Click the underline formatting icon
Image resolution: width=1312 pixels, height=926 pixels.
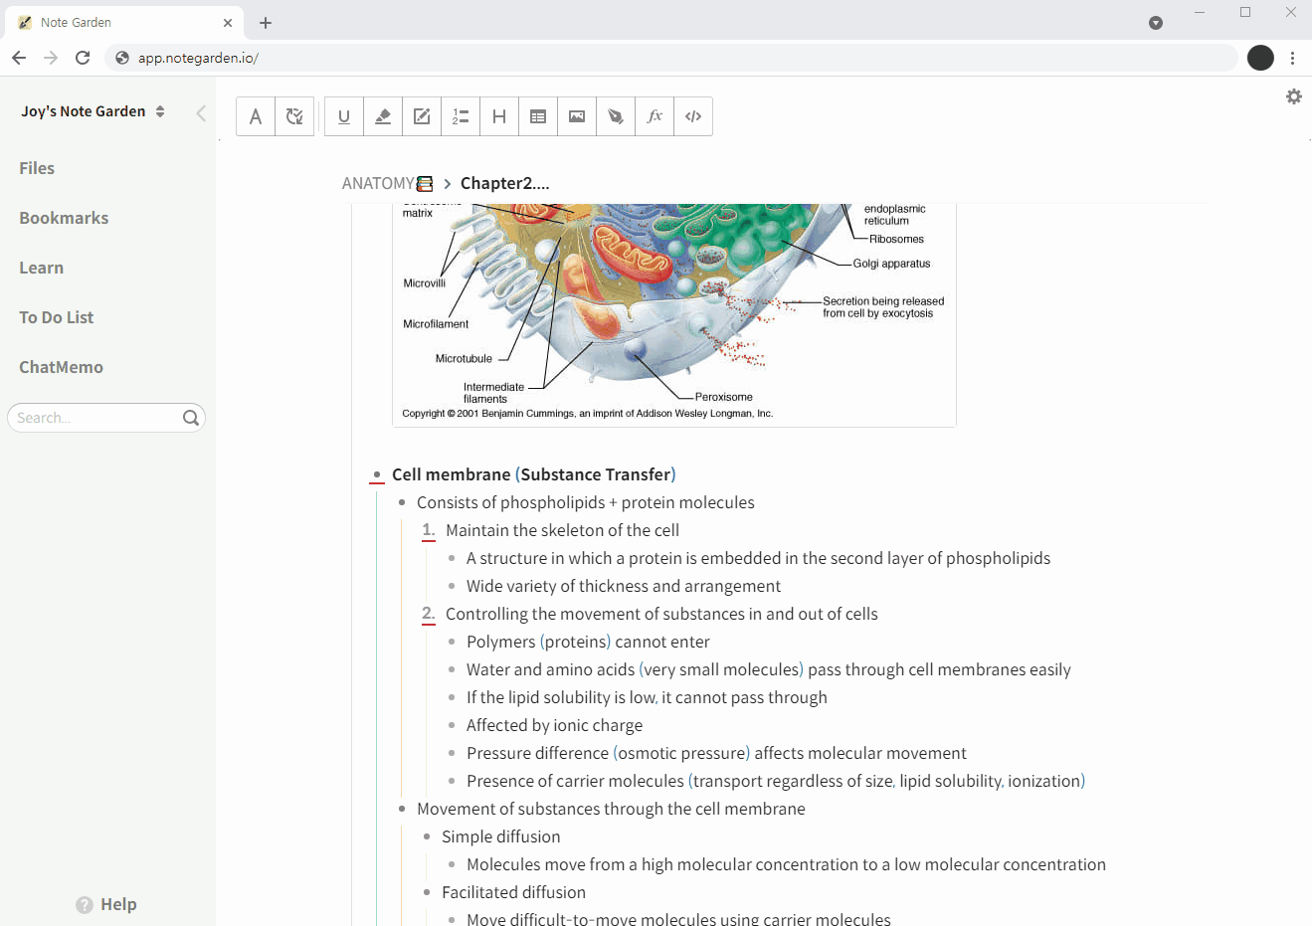click(x=344, y=116)
